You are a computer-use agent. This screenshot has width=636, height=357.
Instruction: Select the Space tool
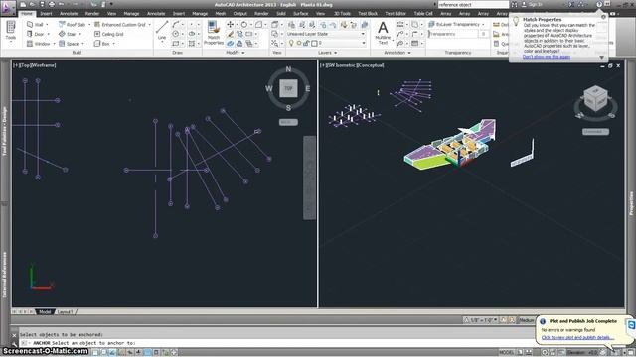point(69,44)
